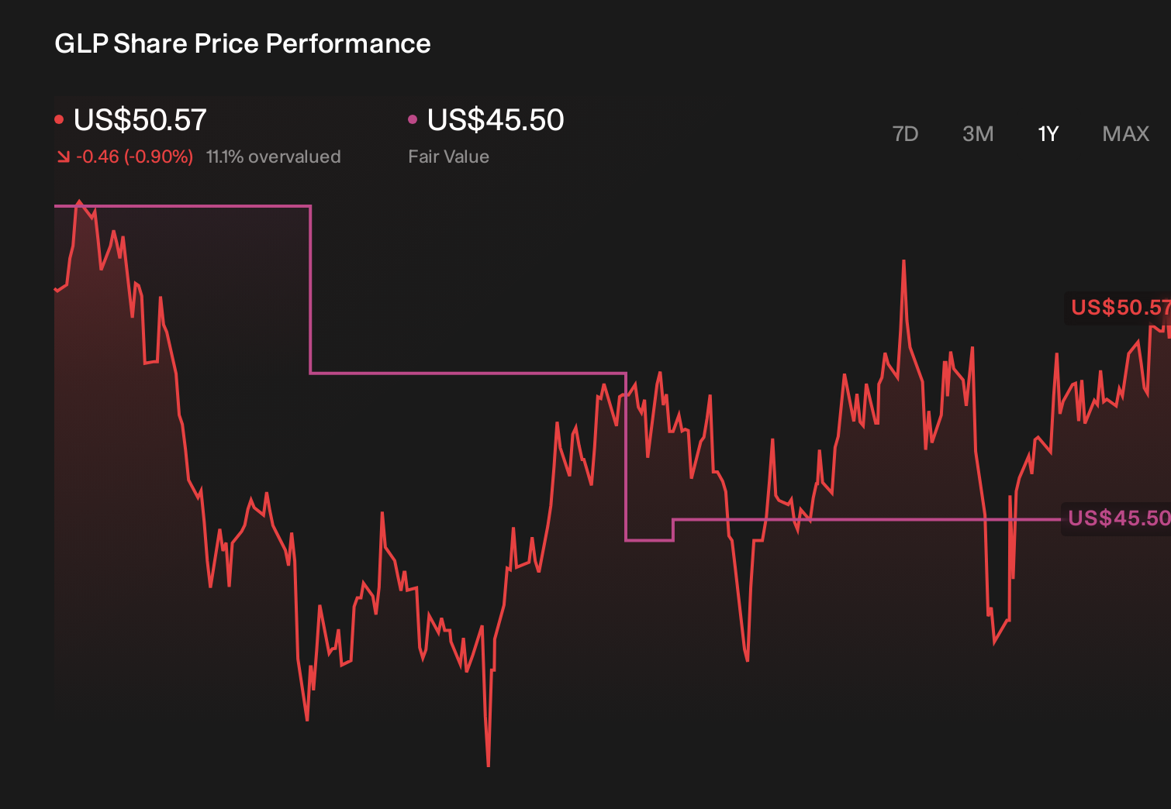
Task: Click the pink US$45.50 chart end label
Action: tap(1118, 518)
